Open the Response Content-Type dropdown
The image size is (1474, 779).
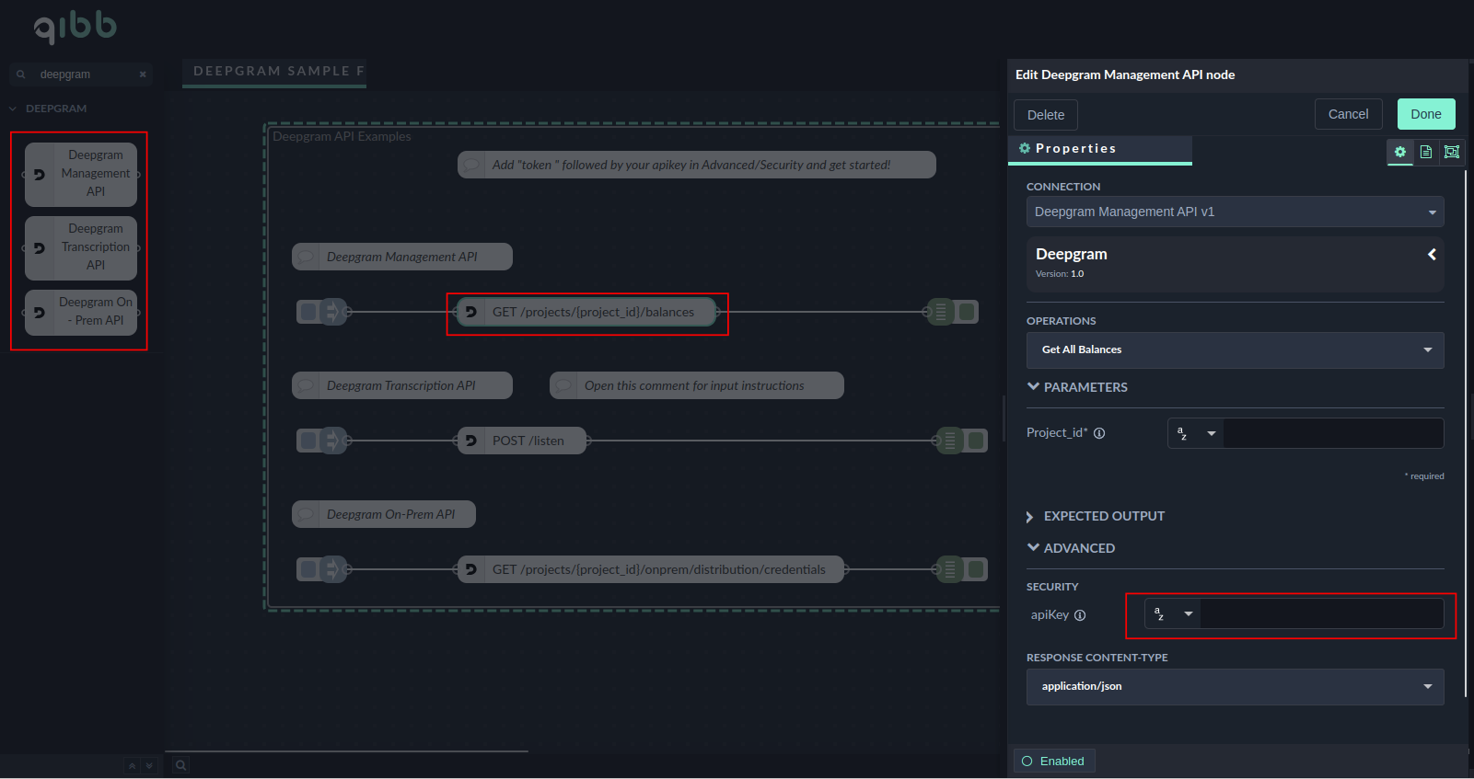1235,686
